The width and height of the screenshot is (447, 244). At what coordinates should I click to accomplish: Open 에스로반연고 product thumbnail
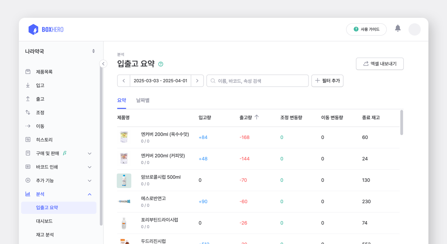point(124,201)
